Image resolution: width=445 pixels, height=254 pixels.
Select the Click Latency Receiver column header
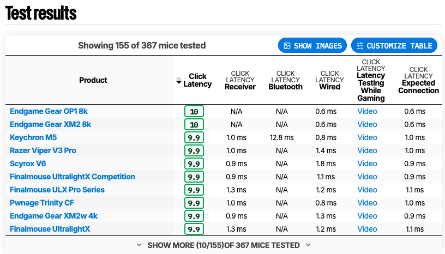click(240, 80)
